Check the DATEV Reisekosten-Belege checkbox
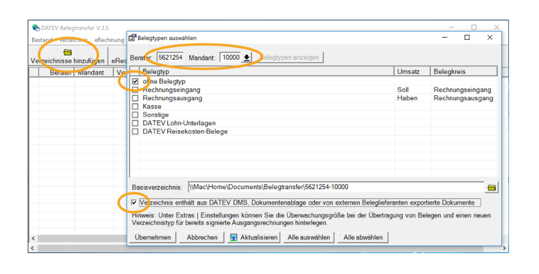 [135, 131]
